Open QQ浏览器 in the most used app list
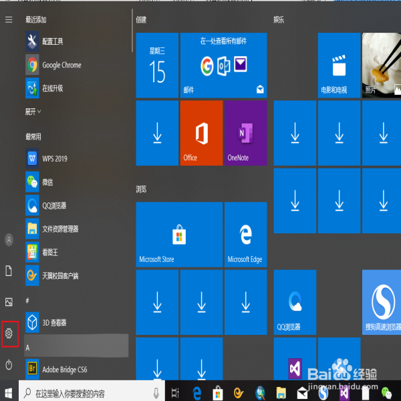The height and width of the screenshot is (401, 401). coord(77,205)
